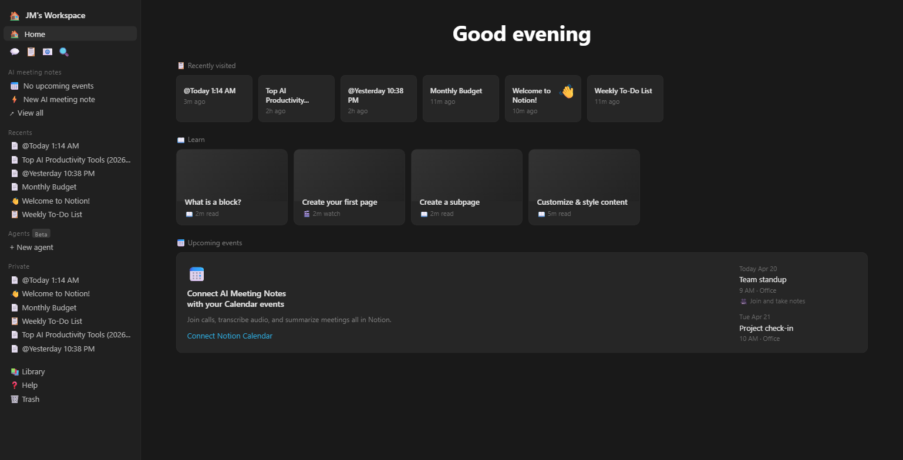The width and height of the screenshot is (903, 460).
Task: Open Help with the question mark icon
Action: [x=29, y=385]
